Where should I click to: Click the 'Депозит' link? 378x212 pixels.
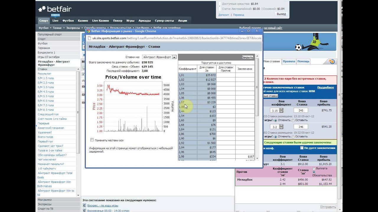[x=224, y=15]
